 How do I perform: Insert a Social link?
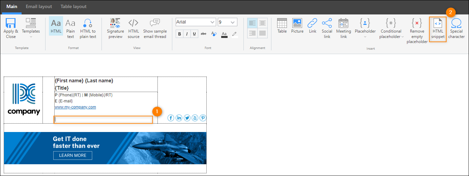click(327, 29)
